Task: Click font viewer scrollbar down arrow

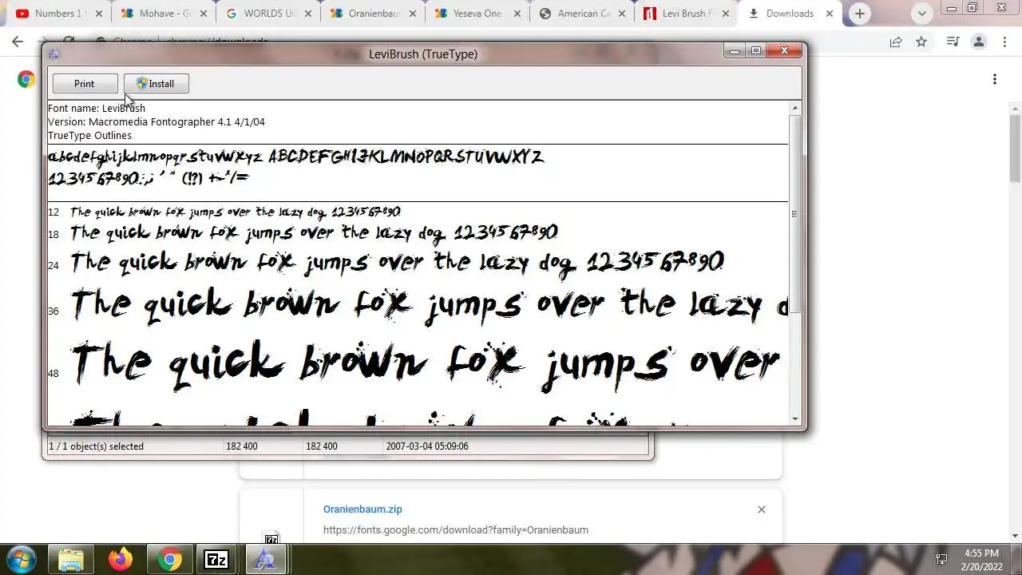Action: pyautogui.click(x=794, y=419)
